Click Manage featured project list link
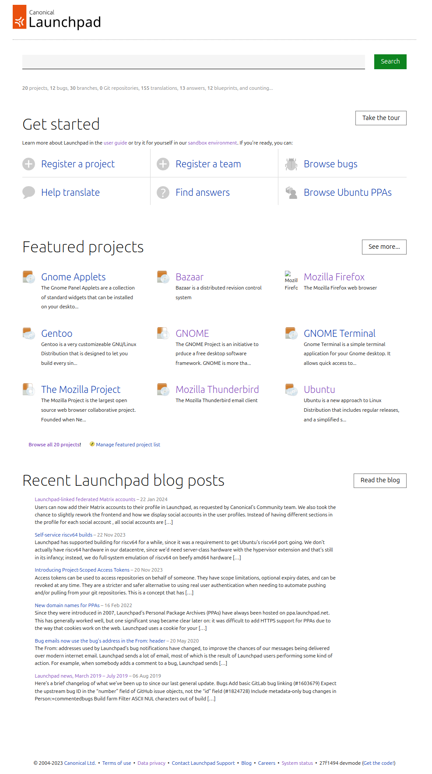Image resolution: width=432 pixels, height=774 pixels. click(x=128, y=445)
